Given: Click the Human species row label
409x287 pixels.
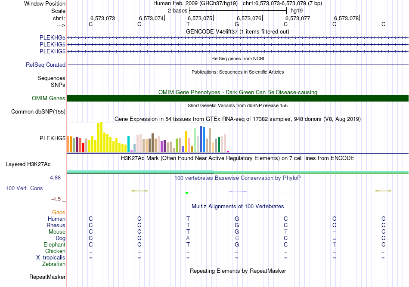Looking at the screenshot, I should [56, 219].
